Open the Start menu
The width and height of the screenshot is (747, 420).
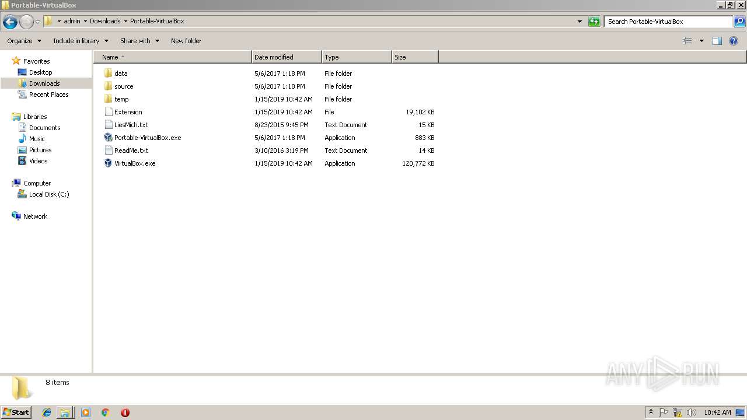tap(16, 412)
